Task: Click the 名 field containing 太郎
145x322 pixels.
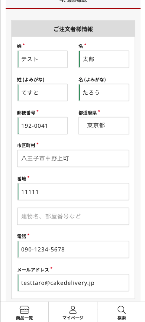Action: coord(104,59)
